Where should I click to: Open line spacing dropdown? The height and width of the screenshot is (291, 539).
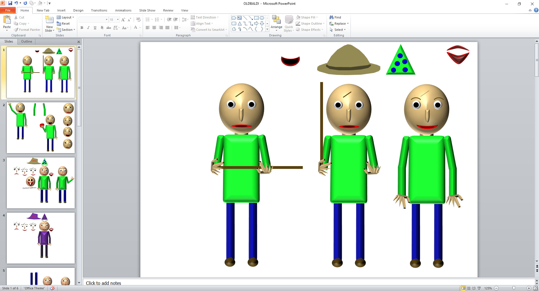(185, 20)
